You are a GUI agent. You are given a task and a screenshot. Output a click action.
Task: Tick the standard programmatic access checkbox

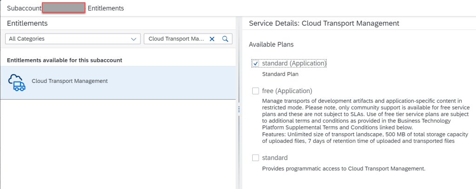pyautogui.click(x=255, y=158)
